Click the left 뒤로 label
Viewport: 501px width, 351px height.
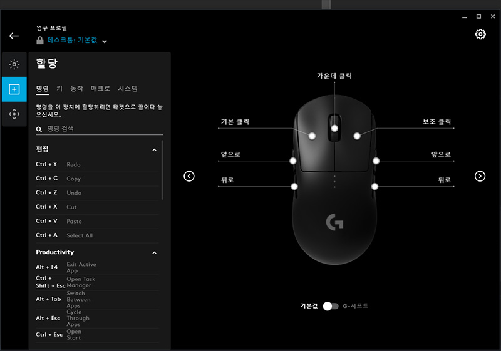(x=227, y=180)
